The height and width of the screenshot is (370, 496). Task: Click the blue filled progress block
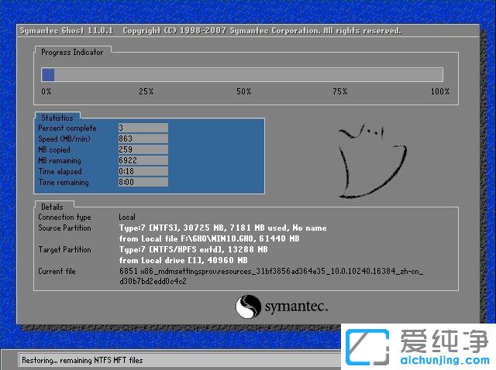pos(48,74)
